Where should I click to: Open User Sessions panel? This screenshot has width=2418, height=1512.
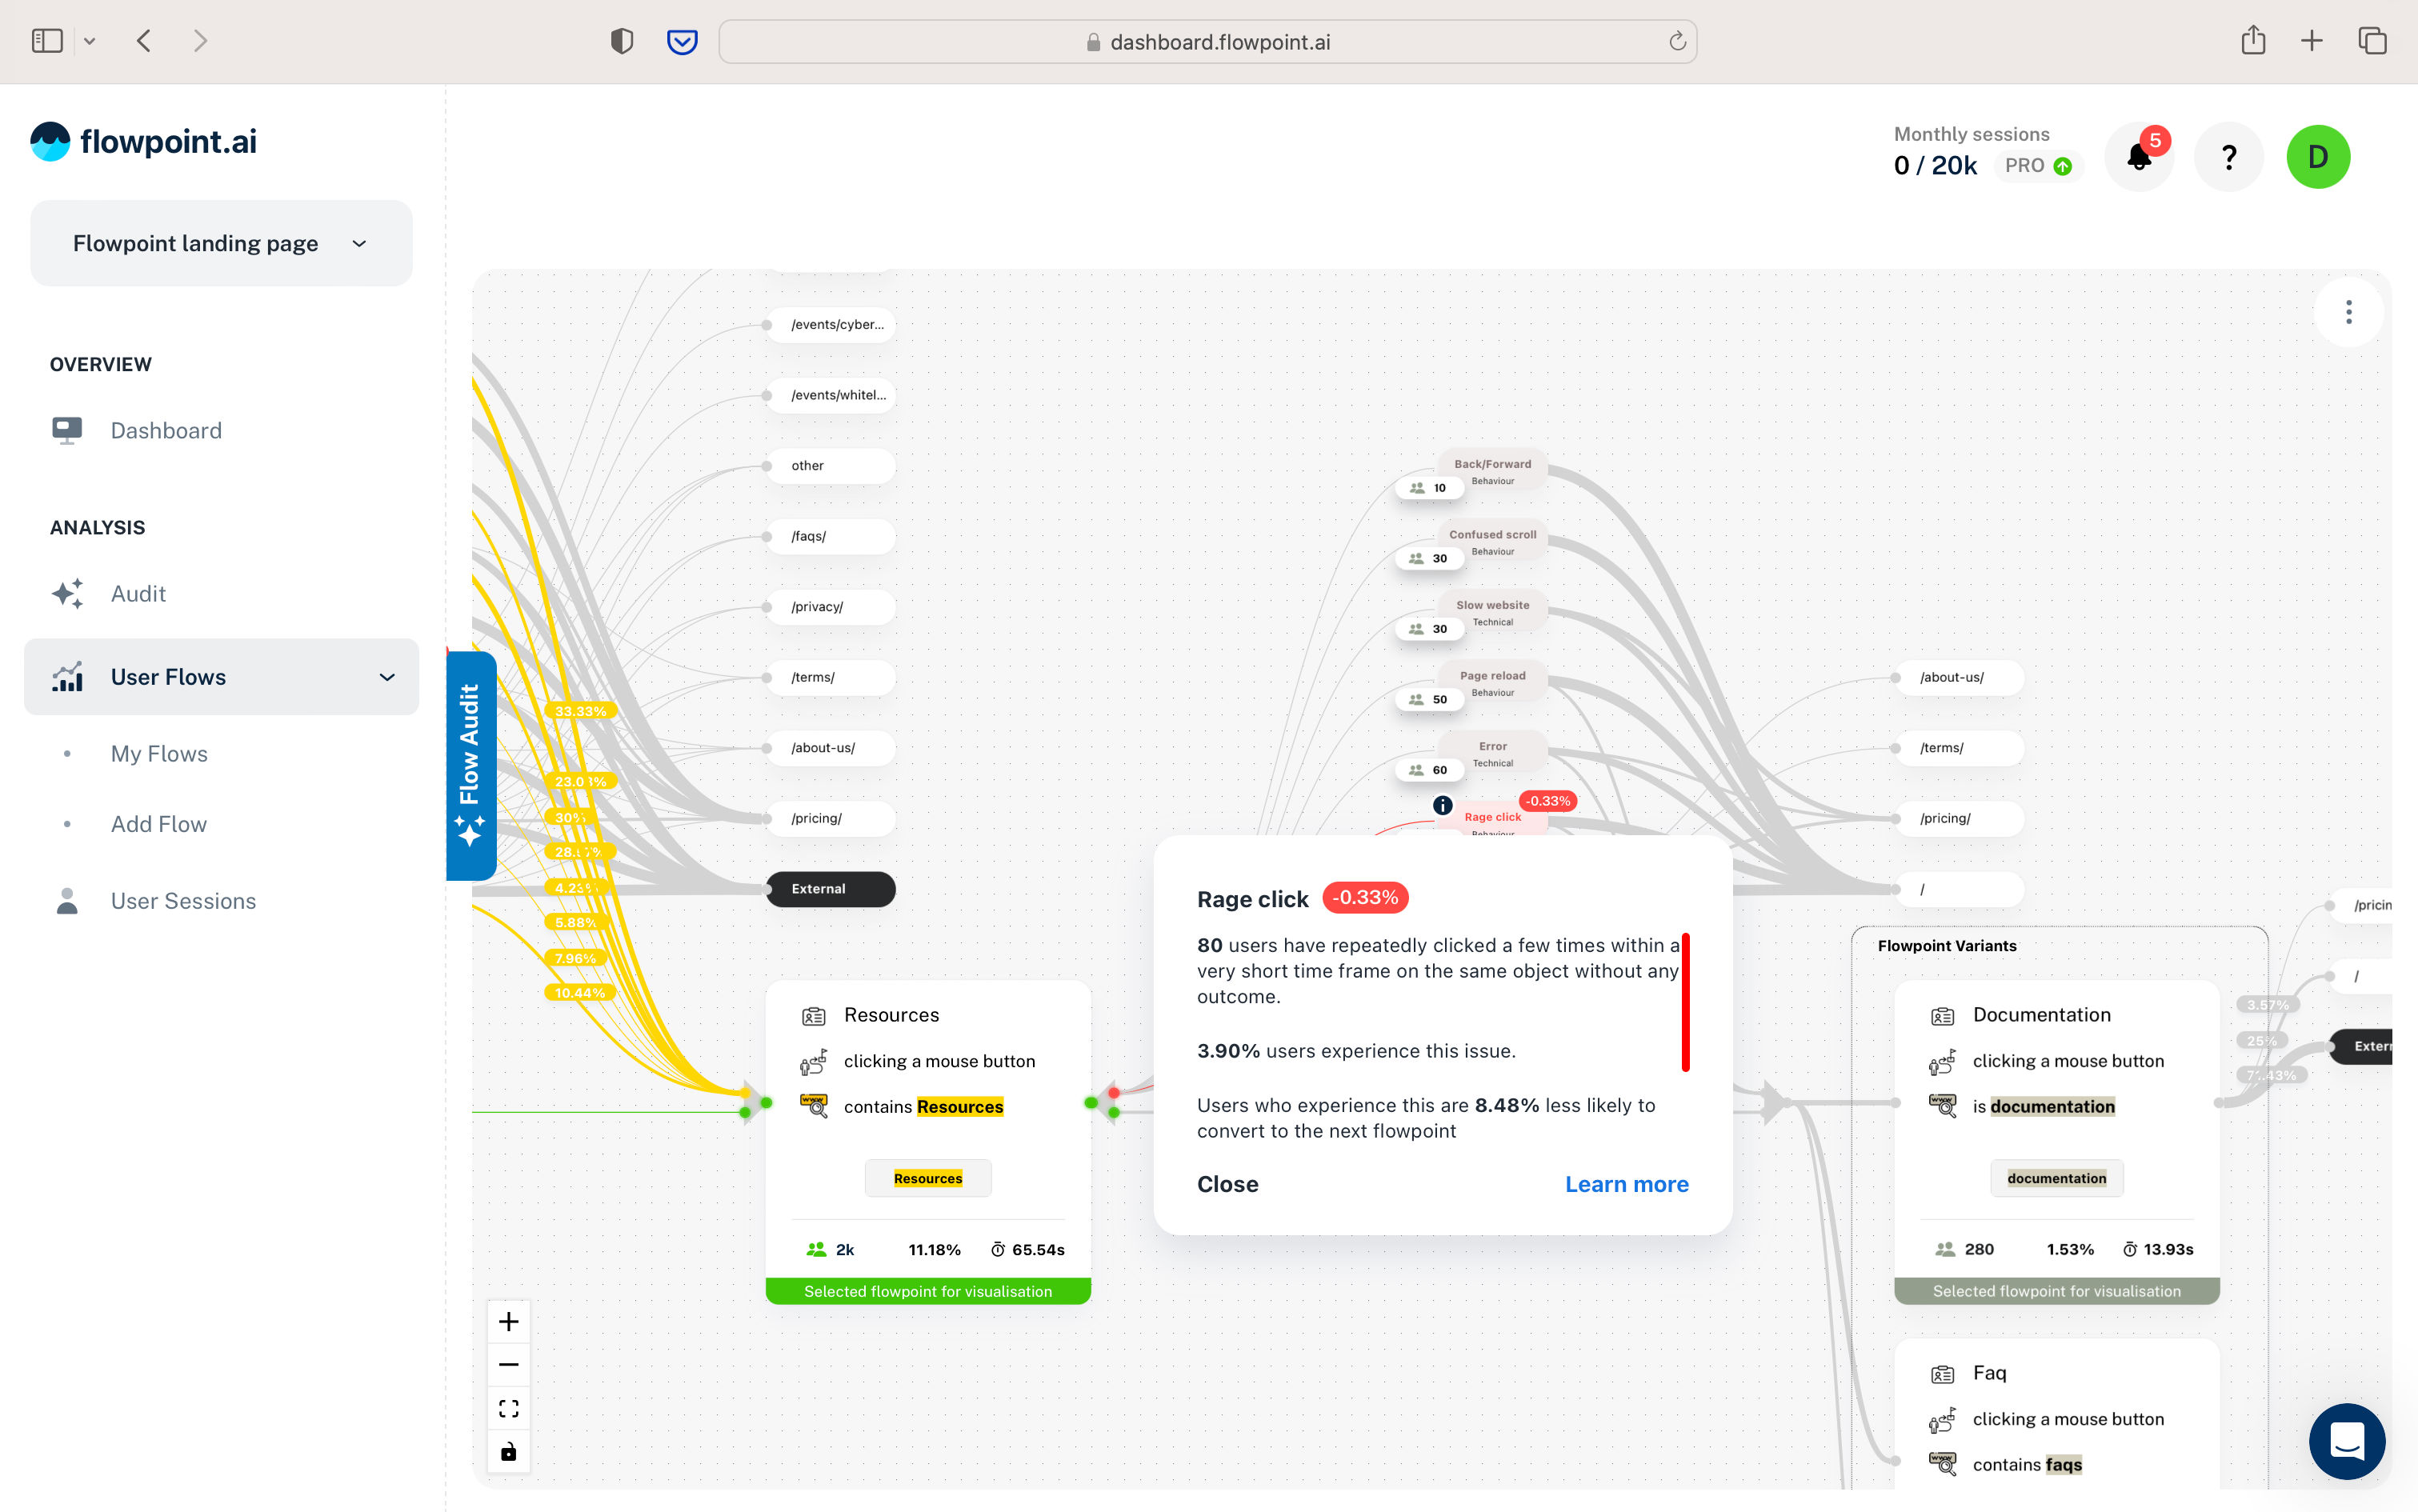pyautogui.click(x=183, y=901)
